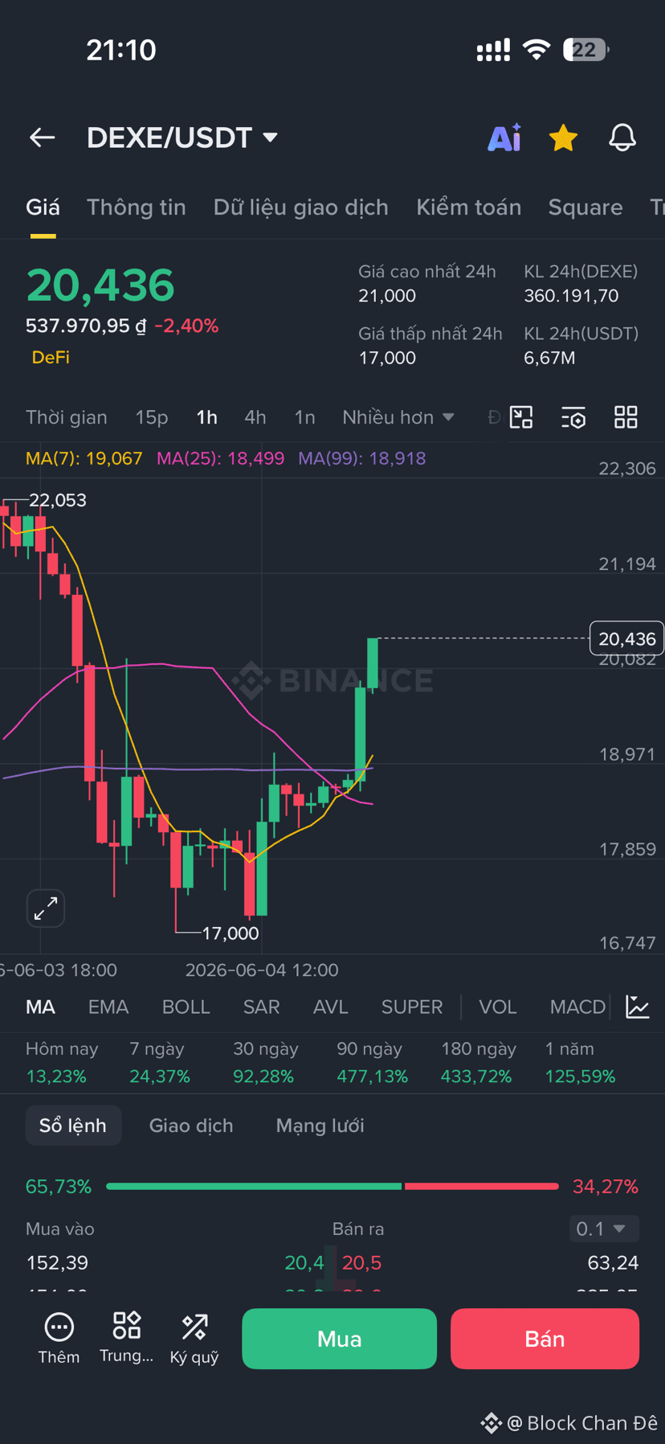Select the 15p chart interval
Image resolution: width=665 pixels, height=1444 pixels.
pyautogui.click(x=152, y=417)
